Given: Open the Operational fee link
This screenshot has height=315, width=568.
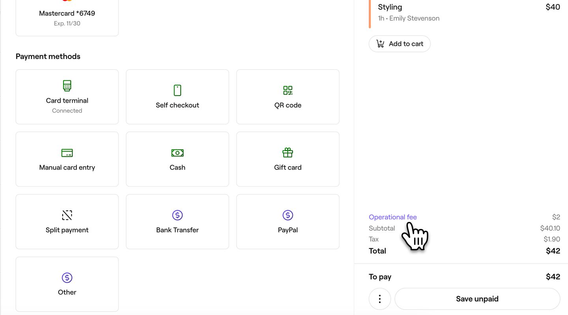Looking at the screenshot, I should [x=392, y=217].
